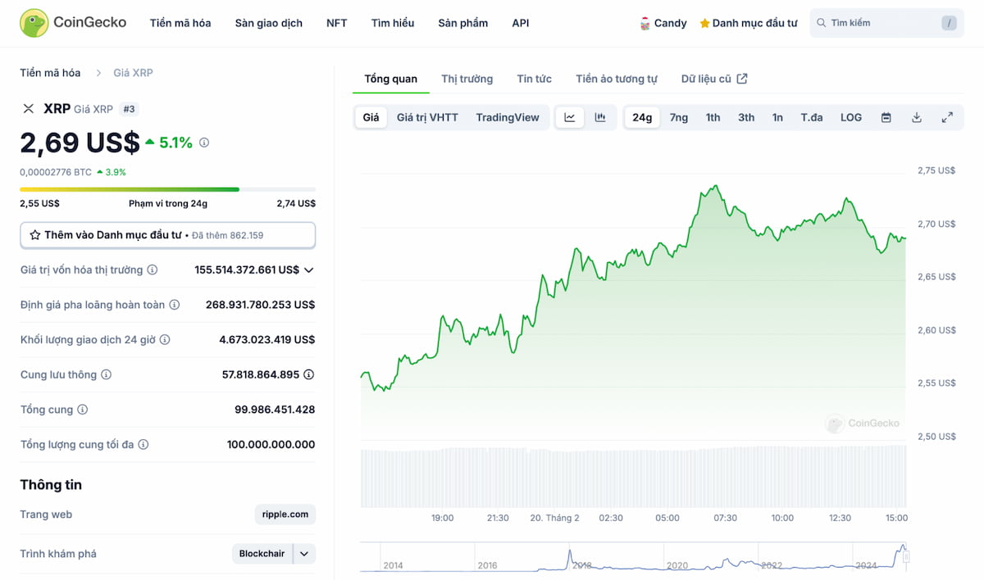Image resolution: width=984 pixels, height=580 pixels.
Task: Click the star in Thêm vào Danh mục đầu tư
Action: [x=35, y=235]
